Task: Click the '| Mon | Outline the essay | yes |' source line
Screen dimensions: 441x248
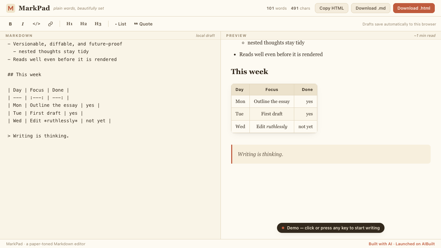Action: point(54,105)
